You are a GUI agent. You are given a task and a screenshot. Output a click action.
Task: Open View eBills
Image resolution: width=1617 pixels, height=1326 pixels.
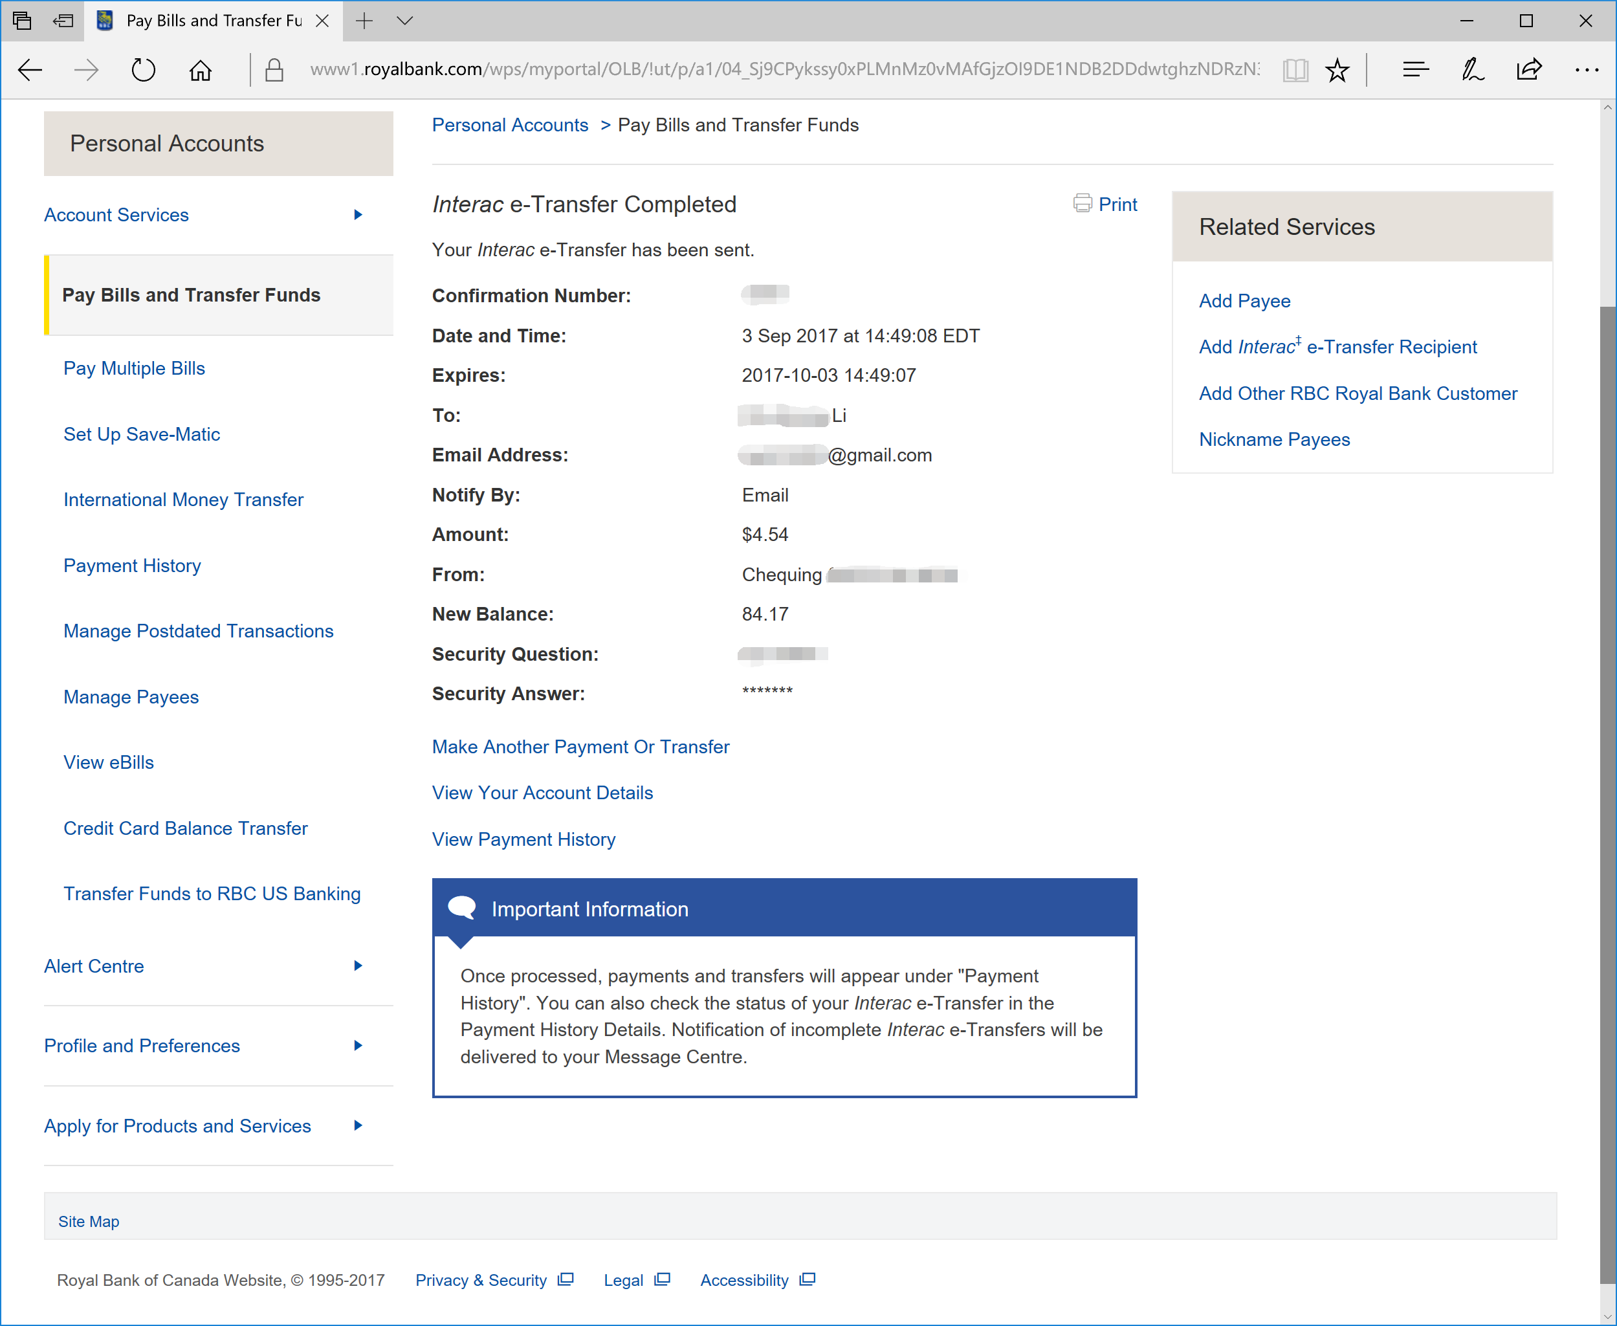pyautogui.click(x=109, y=762)
